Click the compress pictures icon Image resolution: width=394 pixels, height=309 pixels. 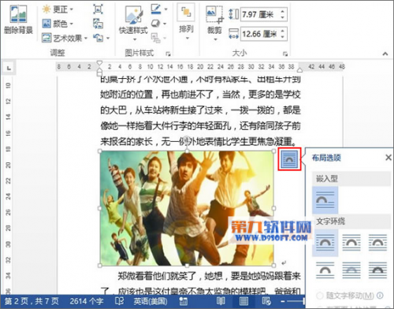point(98,9)
